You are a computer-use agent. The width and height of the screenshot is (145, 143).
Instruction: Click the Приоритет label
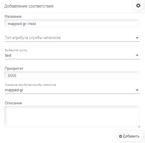pos(14,68)
